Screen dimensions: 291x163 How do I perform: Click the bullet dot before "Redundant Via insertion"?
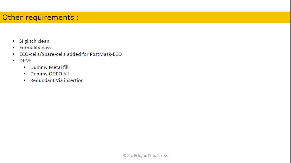(x=24, y=80)
